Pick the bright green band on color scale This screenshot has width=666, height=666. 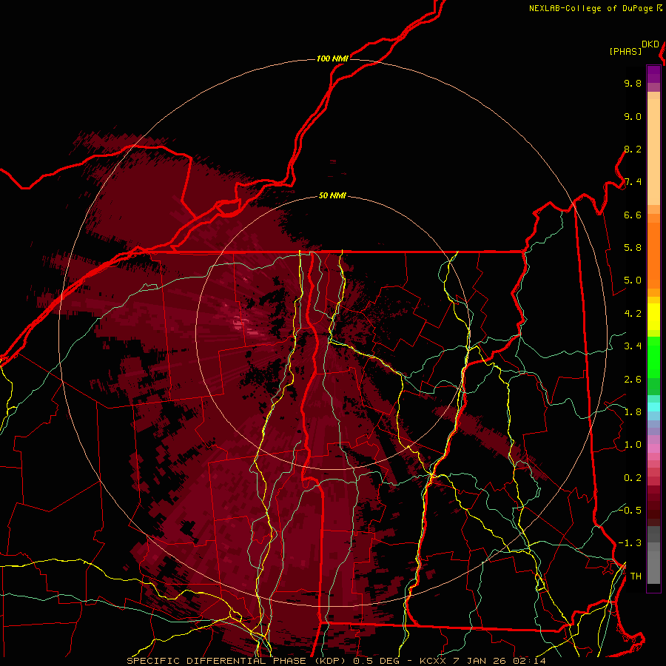click(x=653, y=357)
